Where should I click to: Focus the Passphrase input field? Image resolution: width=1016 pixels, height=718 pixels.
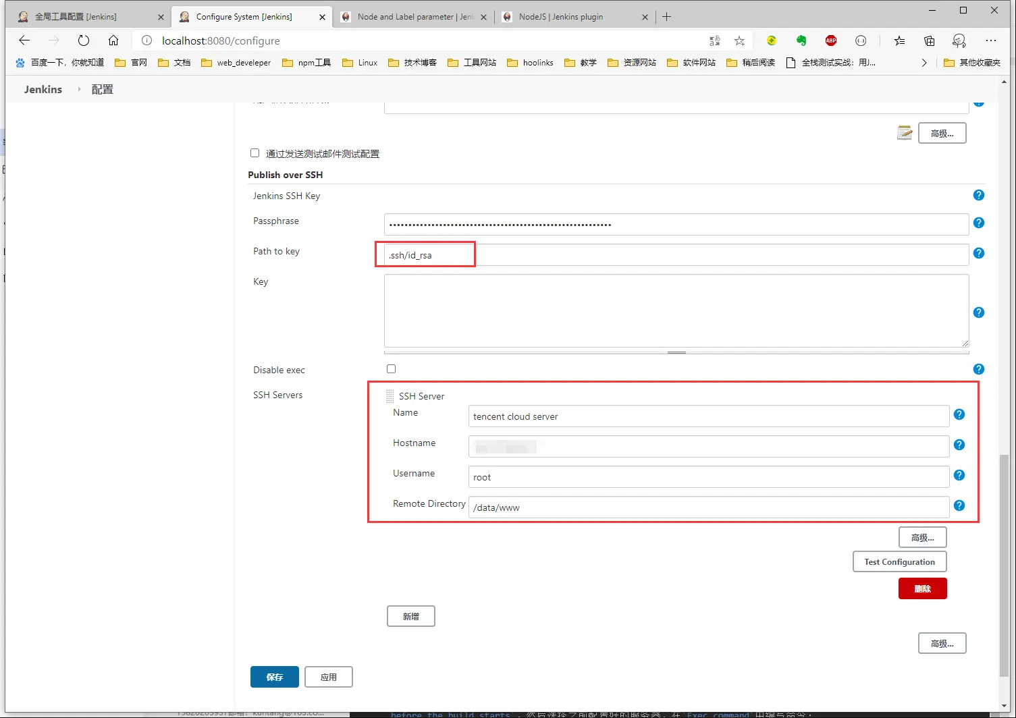(676, 224)
